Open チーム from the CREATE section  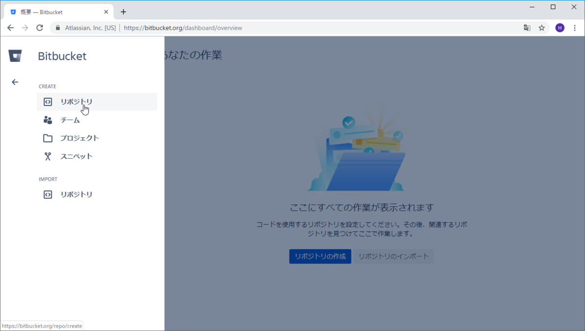tap(70, 120)
